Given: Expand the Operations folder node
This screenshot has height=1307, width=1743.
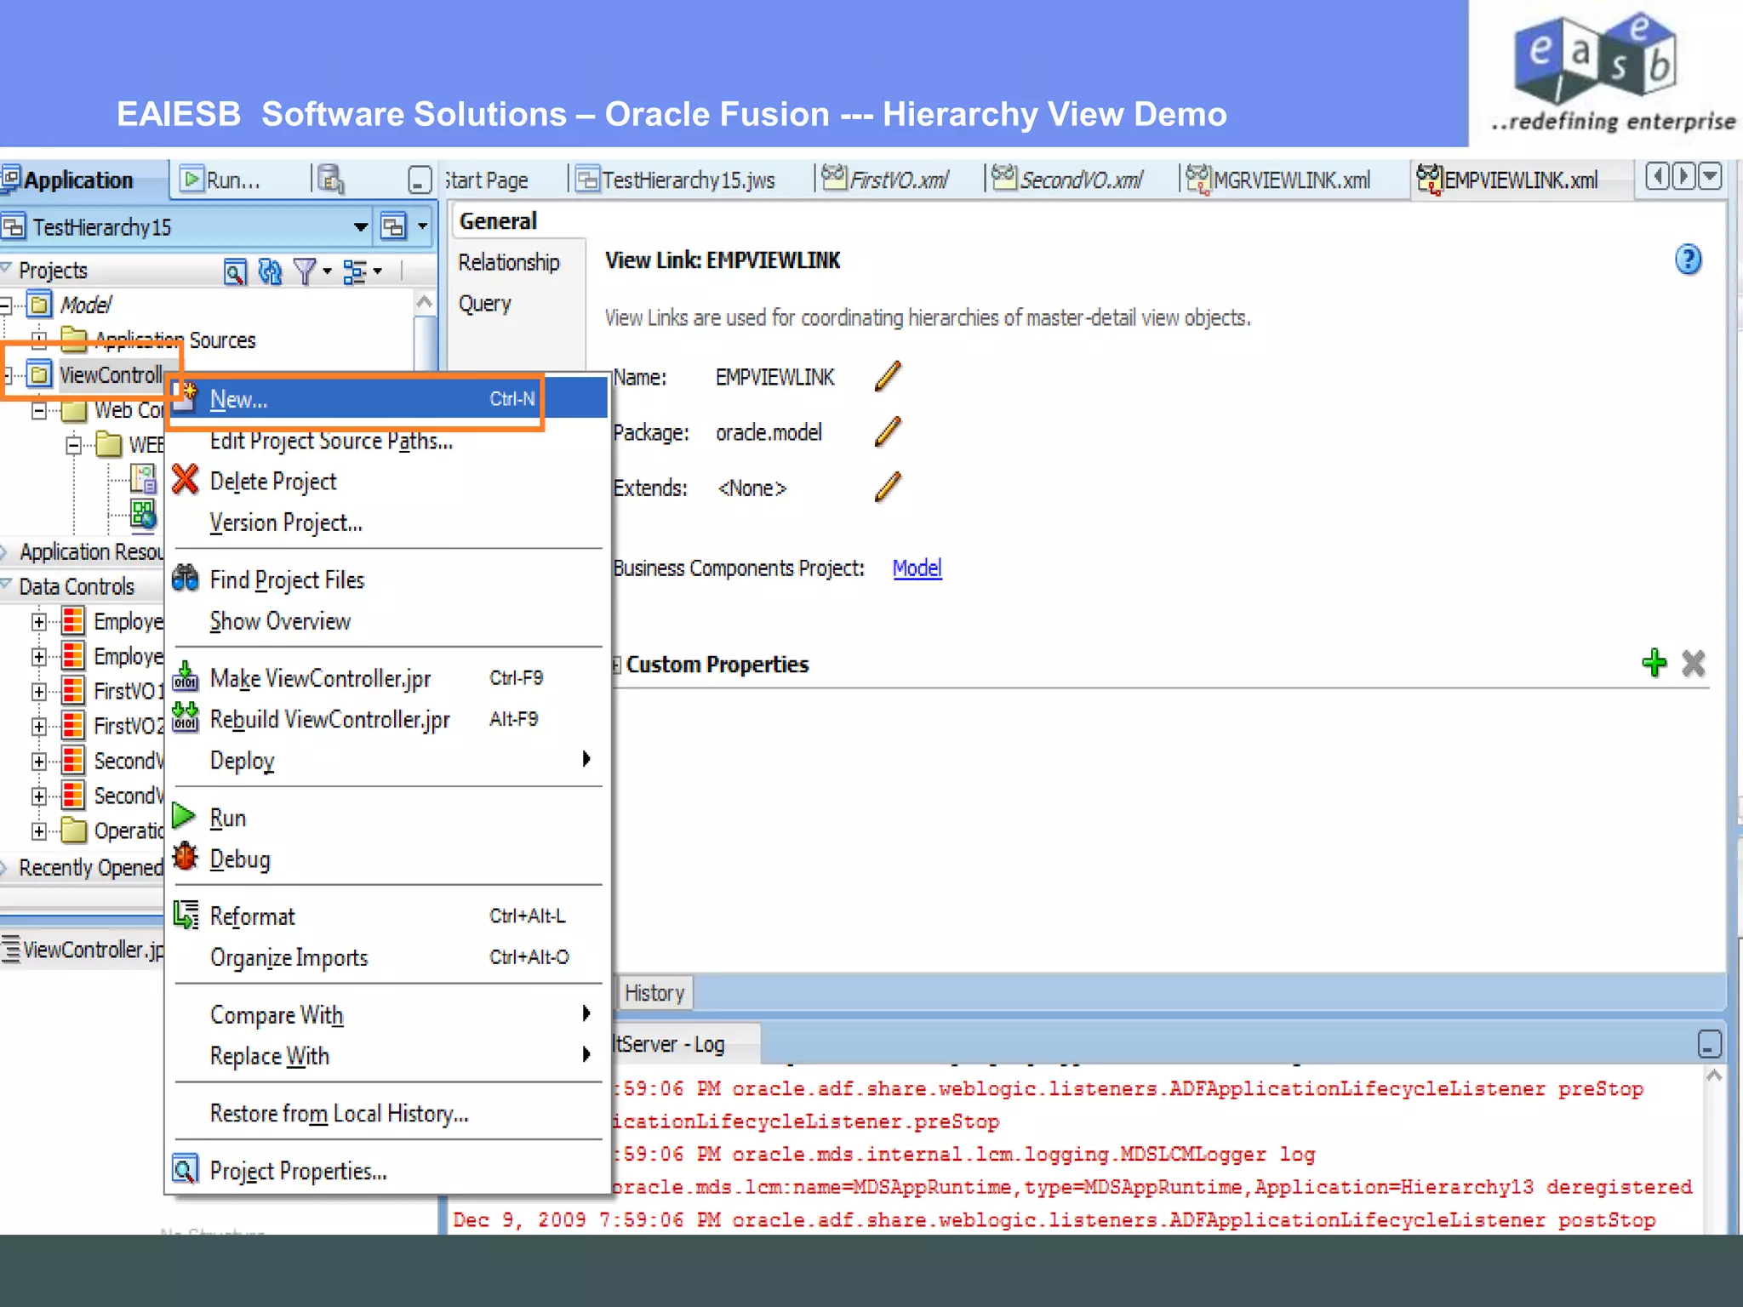Looking at the screenshot, I should 39,830.
